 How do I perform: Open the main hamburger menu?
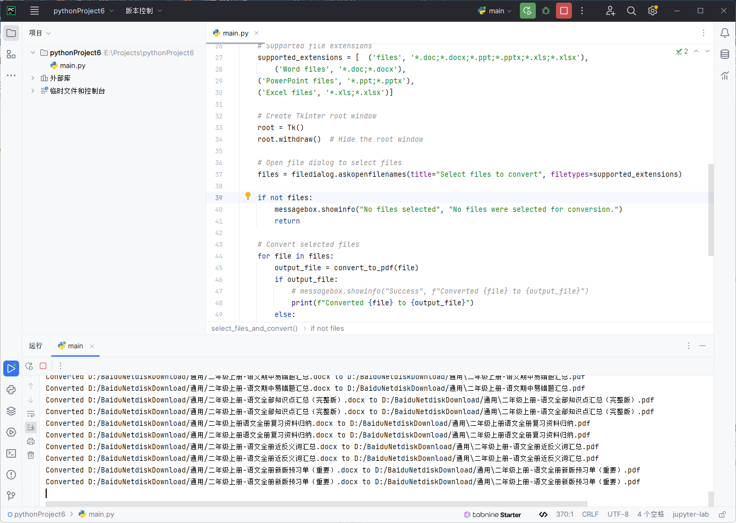[x=35, y=11]
